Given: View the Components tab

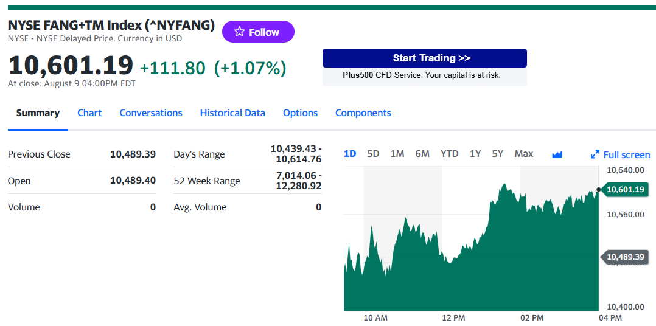Looking at the screenshot, I should tap(363, 113).
